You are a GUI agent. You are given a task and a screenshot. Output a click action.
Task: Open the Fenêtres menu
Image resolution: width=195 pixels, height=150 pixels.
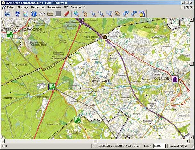76,7
